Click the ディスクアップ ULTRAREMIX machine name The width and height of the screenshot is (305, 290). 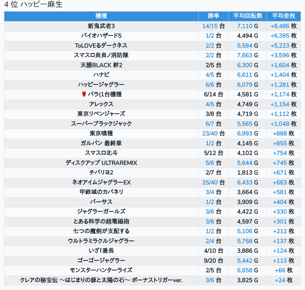click(101, 163)
